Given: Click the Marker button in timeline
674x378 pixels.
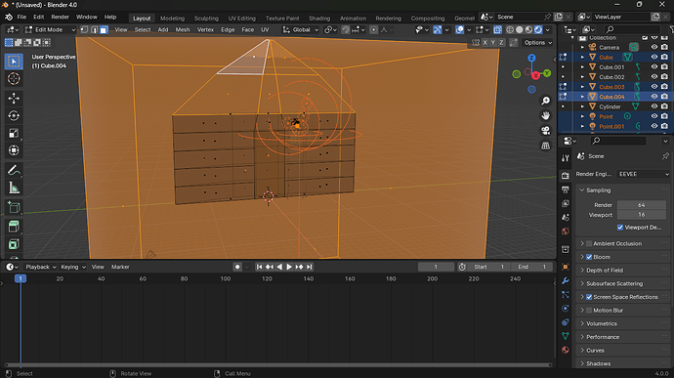Looking at the screenshot, I should (120, 267).
